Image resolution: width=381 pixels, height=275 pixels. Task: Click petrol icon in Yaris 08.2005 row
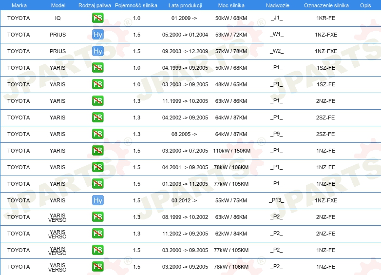[x=97, y=134]
